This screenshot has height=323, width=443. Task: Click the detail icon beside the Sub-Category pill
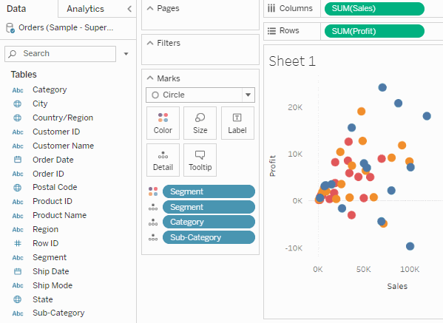click(153, 237)
